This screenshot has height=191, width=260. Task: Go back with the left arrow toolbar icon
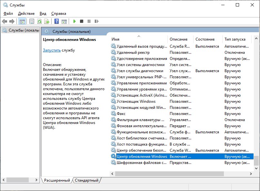(5, 21)
